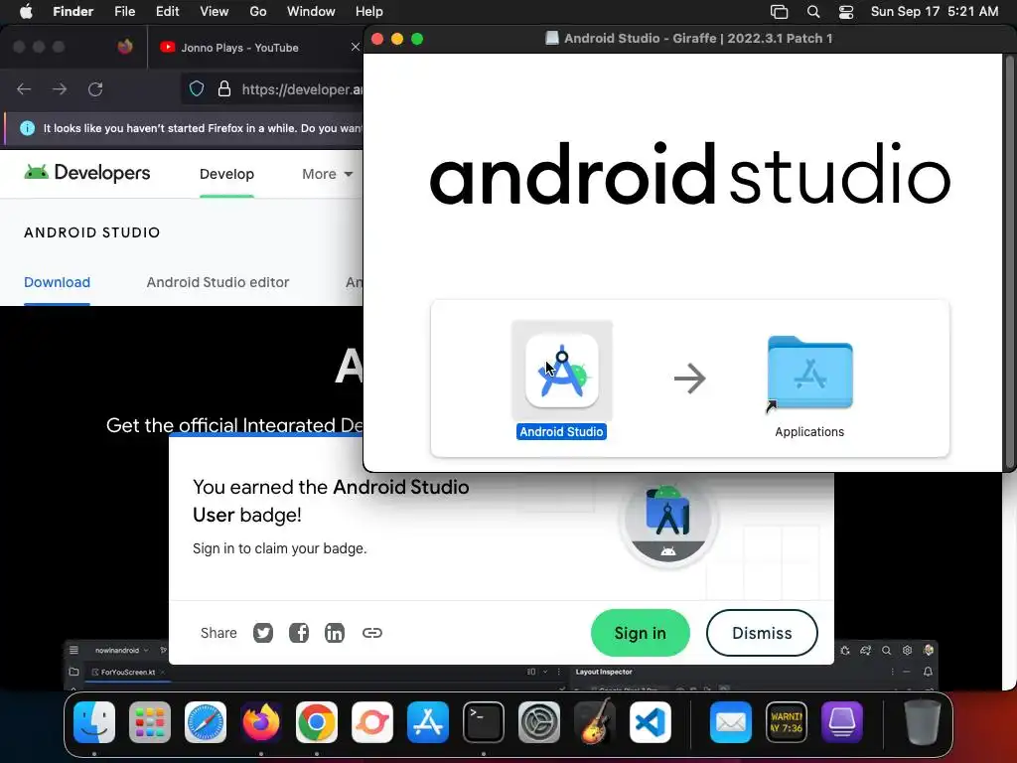Switch to Firefox in the Dock
This screenshot has width=1017, height=763.
[261, 722]
